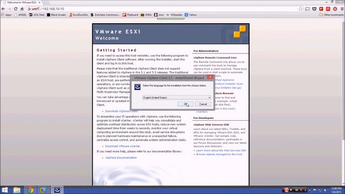Open the Yahoo bookmark
This screenshot has height=194, width=345.
pyautogui.click(x=190, y=15)
